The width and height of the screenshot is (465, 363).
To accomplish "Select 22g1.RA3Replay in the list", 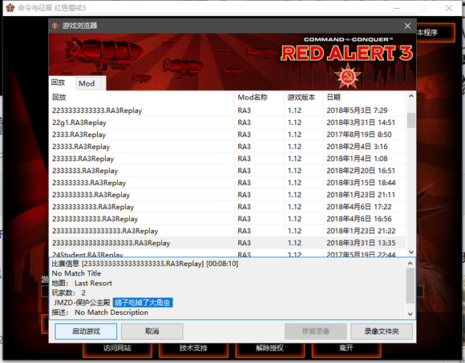I will tap(228, 123).
